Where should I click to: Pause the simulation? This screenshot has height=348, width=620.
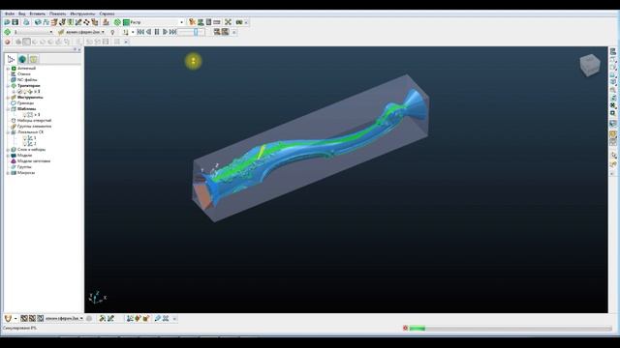pyautogui.click(x=157, y=32)
